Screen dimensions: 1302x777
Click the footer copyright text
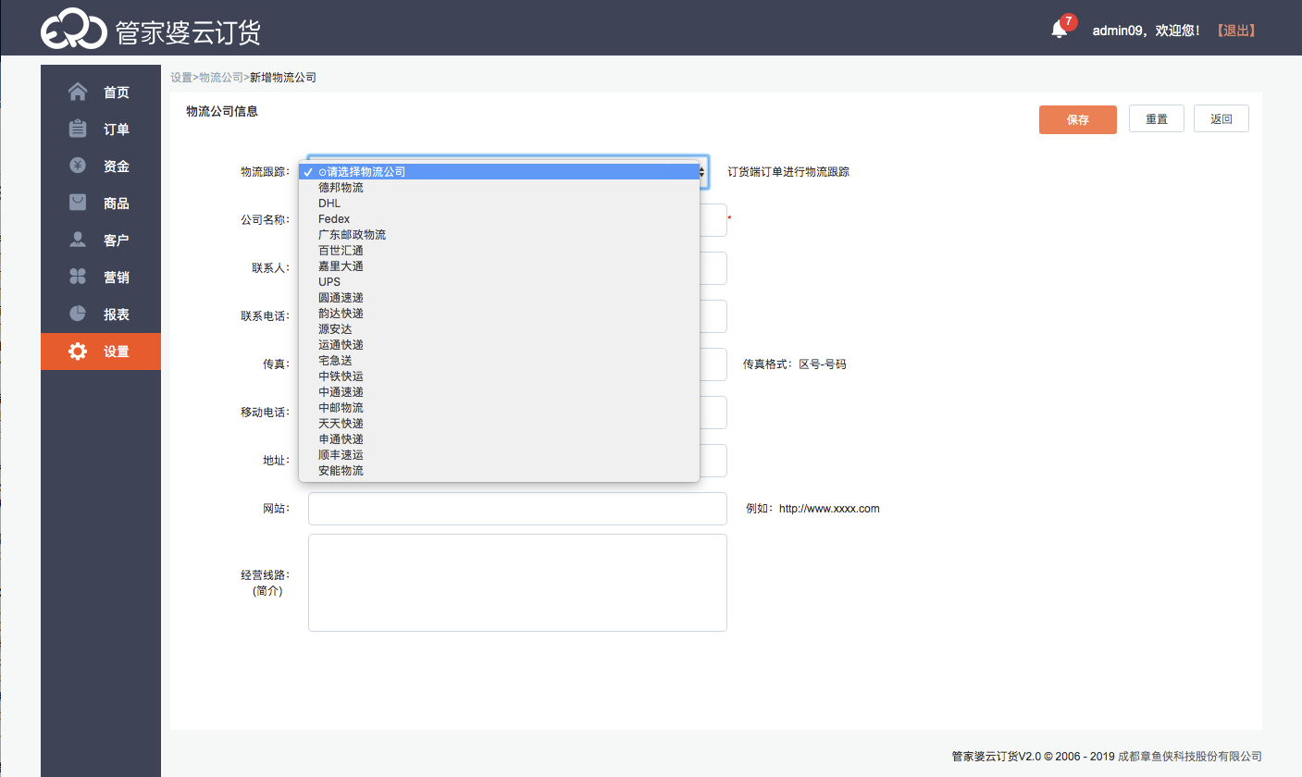pos(1107,757)
